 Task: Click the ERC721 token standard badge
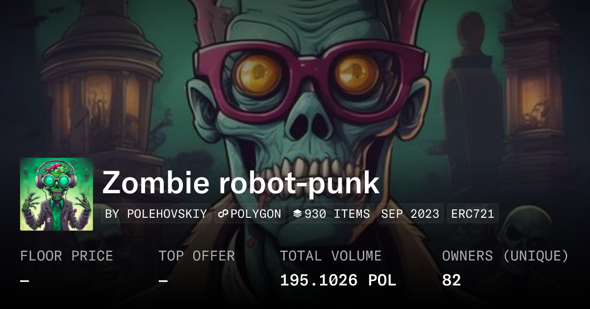[x=472, y=214]
